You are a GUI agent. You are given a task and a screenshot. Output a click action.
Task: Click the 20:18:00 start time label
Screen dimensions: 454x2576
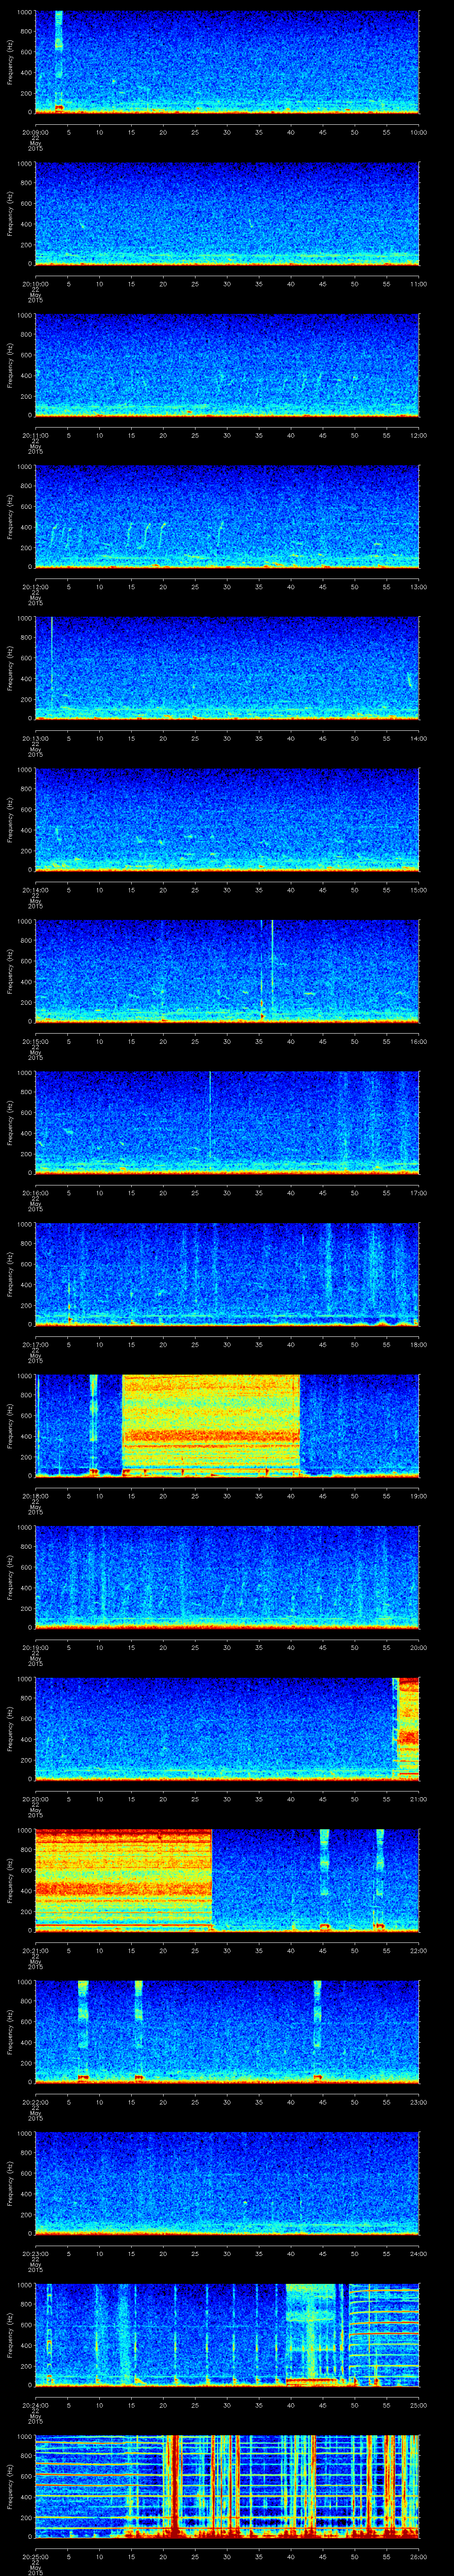click(x=35, y=1496)
